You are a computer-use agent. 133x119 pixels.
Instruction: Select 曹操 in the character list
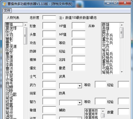[14, 24]
